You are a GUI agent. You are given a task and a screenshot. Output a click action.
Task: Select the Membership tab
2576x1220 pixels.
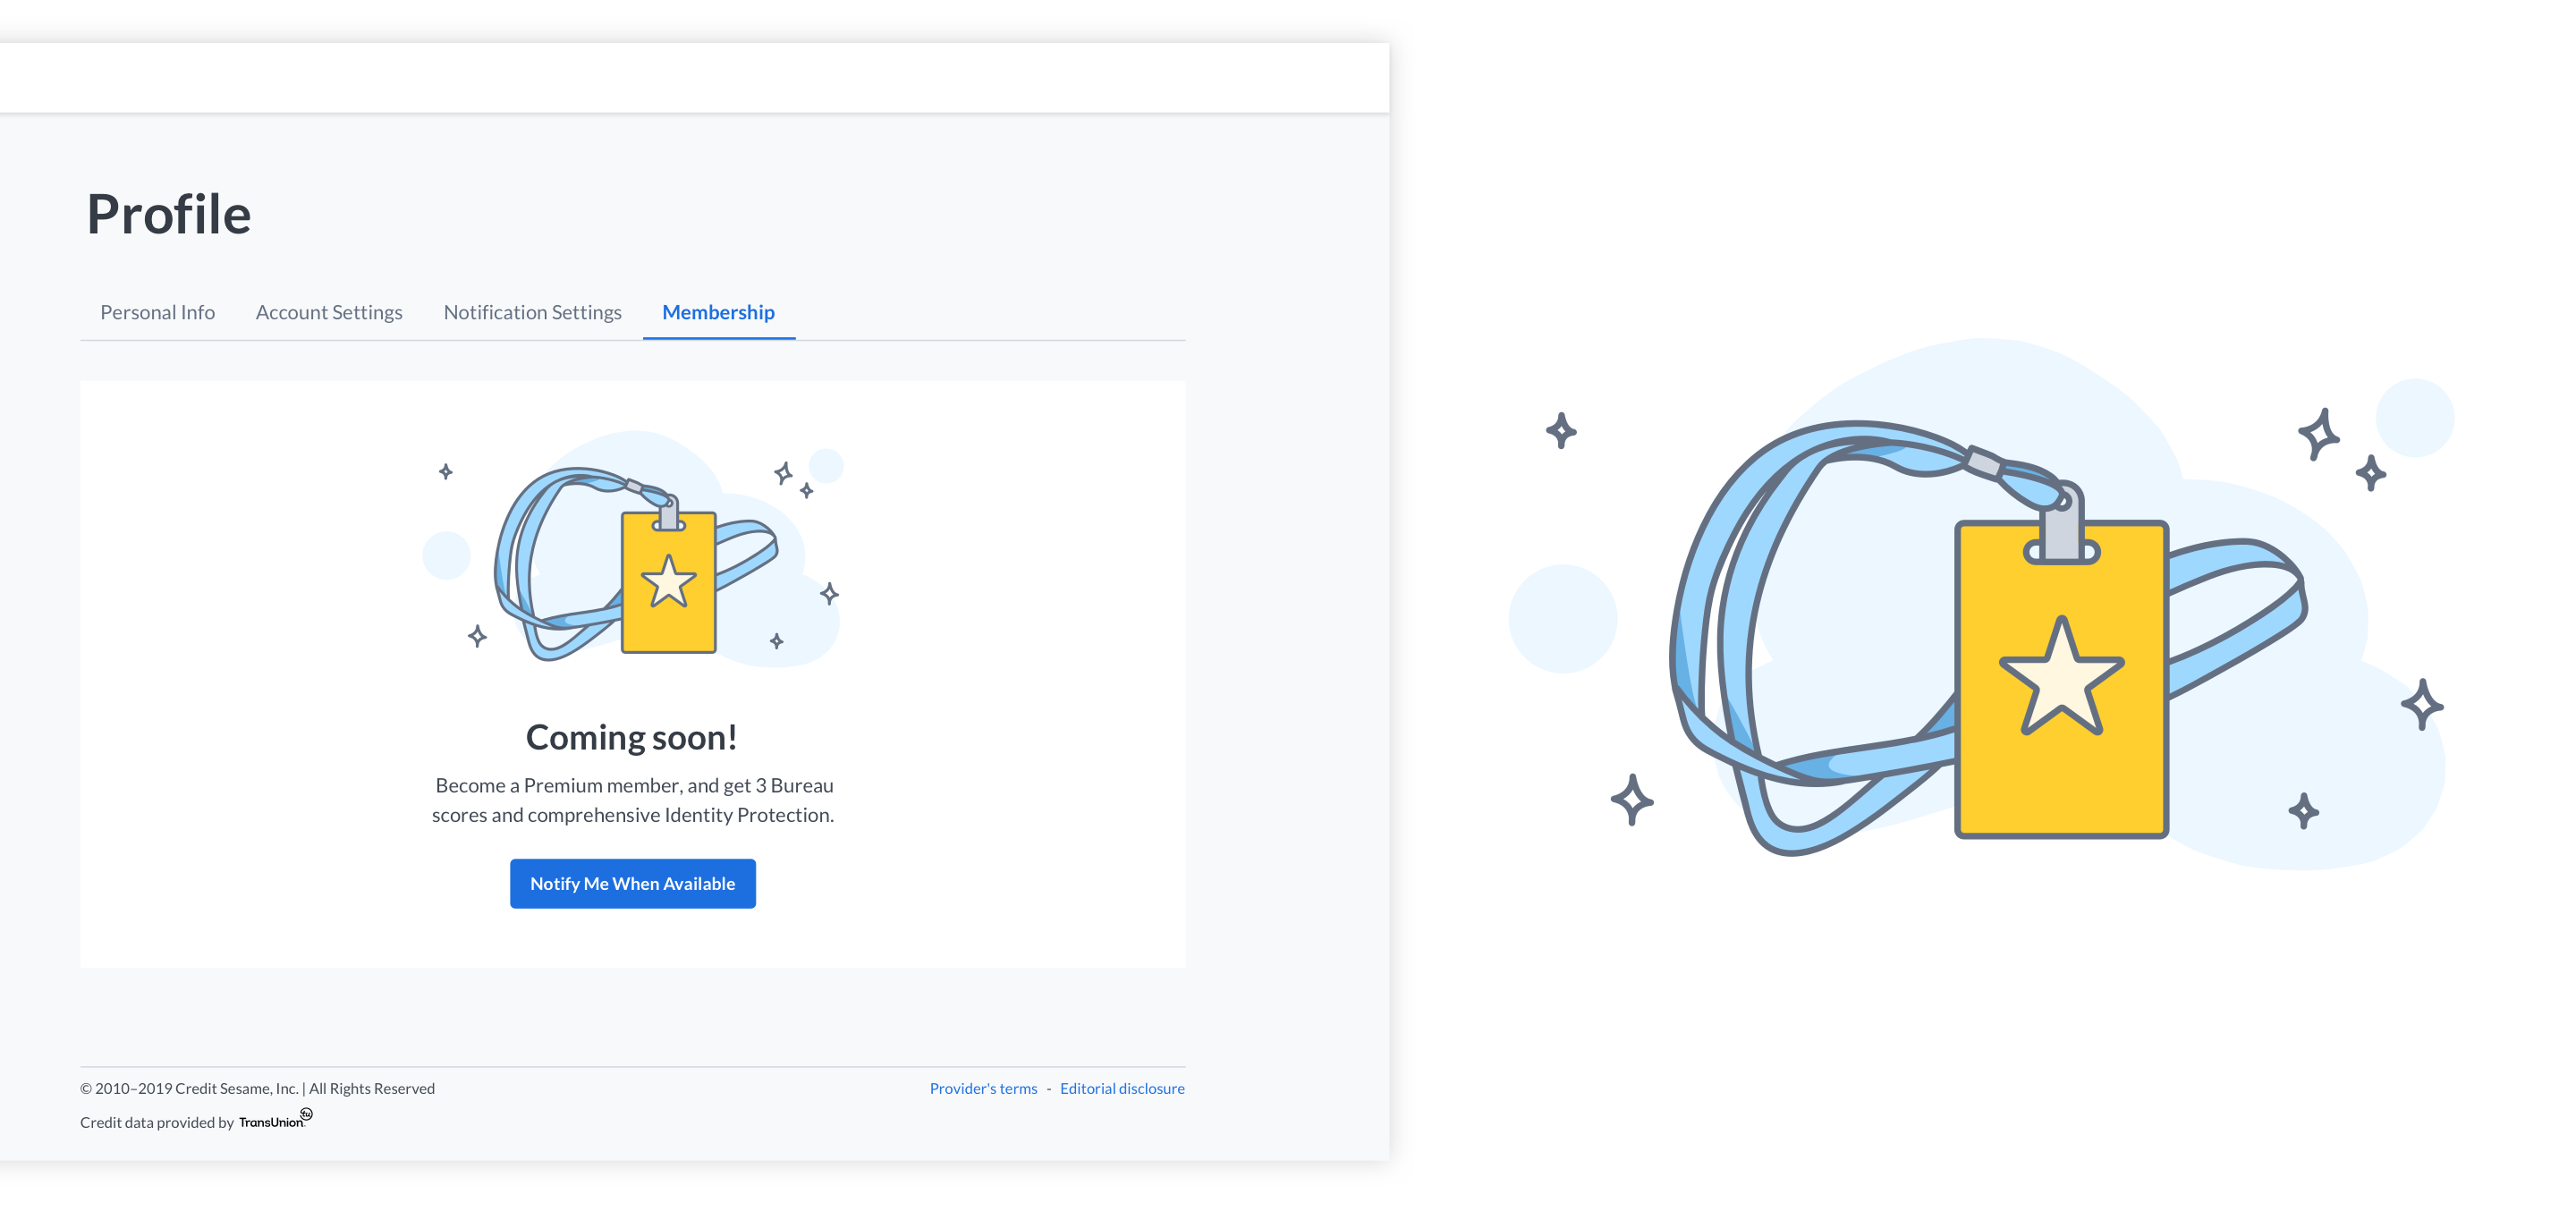pyautogui.click(x=718, y=310)
